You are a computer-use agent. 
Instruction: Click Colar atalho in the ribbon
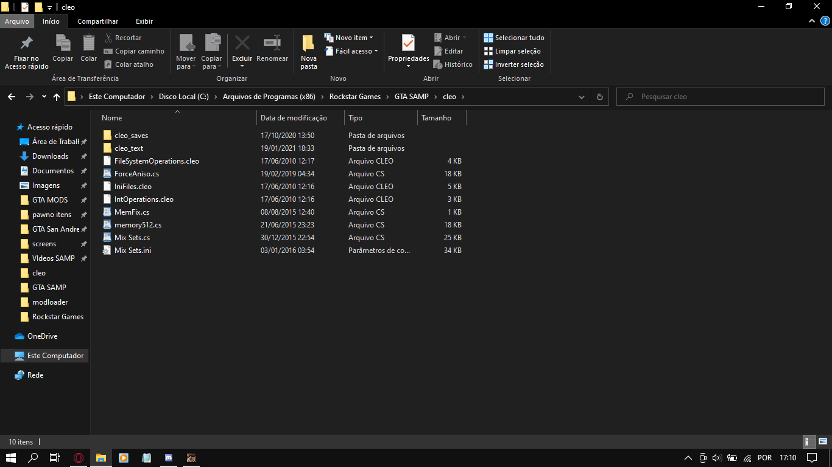129,64
